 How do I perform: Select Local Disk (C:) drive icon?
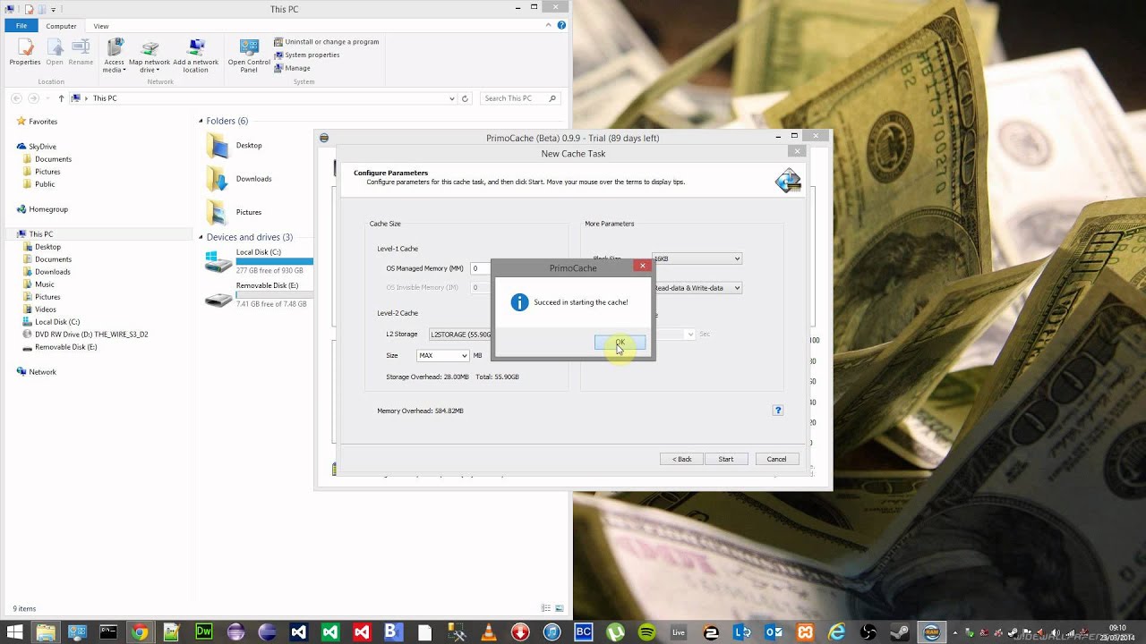pyautogui.click(x=218, y=261)
